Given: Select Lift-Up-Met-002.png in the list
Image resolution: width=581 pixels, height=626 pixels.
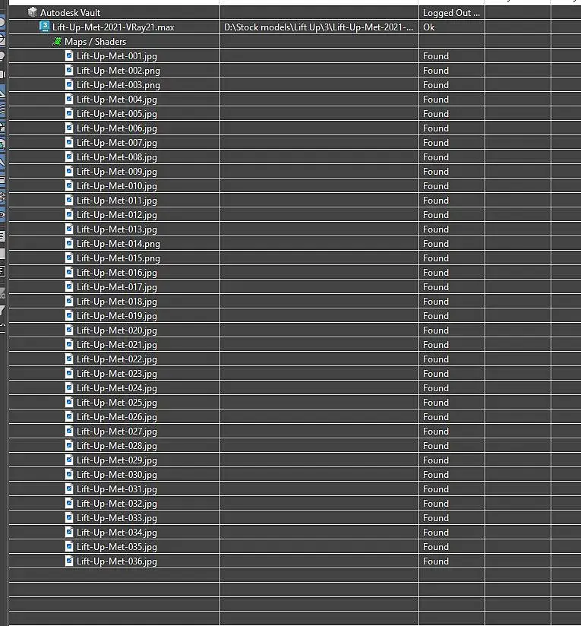Looking at the screenshot, I should click(x=118, y=71).
